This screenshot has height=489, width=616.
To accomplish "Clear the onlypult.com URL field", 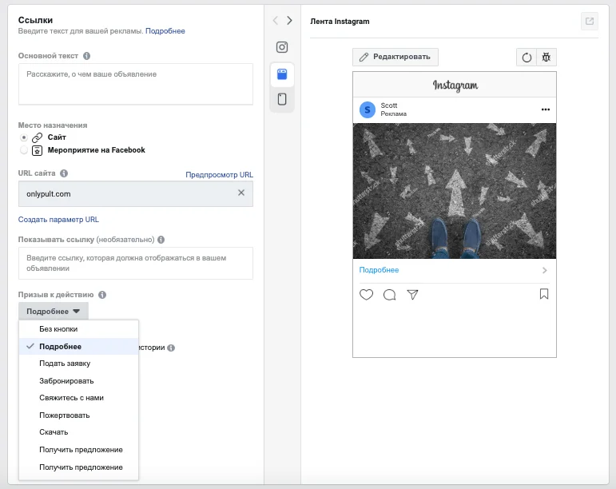I will click(x=241, y=193).
